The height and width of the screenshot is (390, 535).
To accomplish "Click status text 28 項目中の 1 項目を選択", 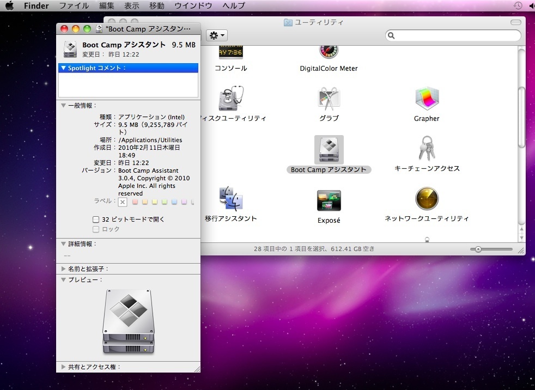I will 289,249.
